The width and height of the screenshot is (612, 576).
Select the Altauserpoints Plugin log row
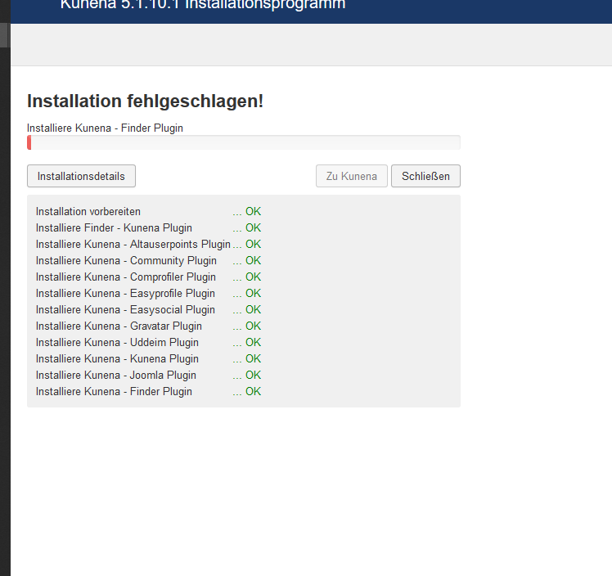pyautogui.click(x=148, y=245)
